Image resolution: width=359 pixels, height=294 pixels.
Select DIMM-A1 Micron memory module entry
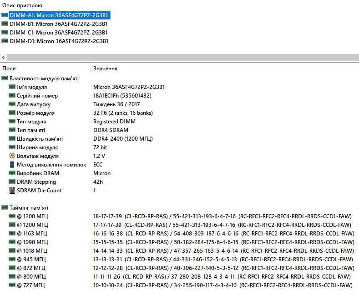(60, 15)
